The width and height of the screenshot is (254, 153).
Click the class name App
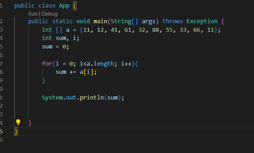[64, 6]
